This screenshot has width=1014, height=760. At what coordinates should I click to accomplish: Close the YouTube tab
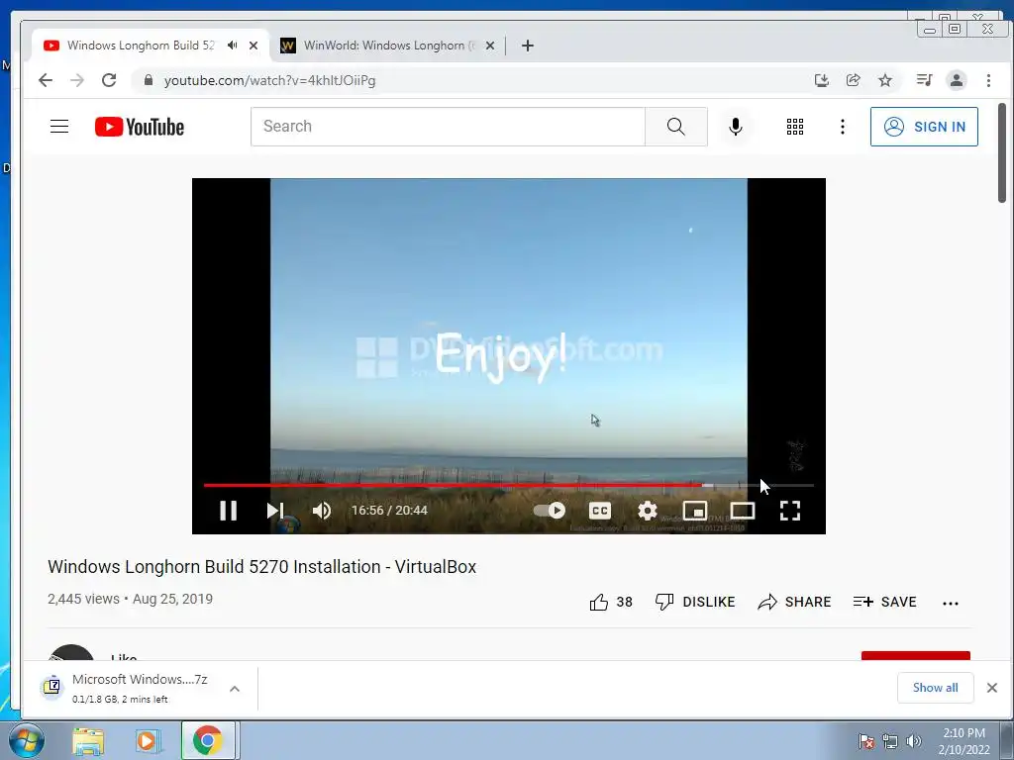(x=253, y=46)
